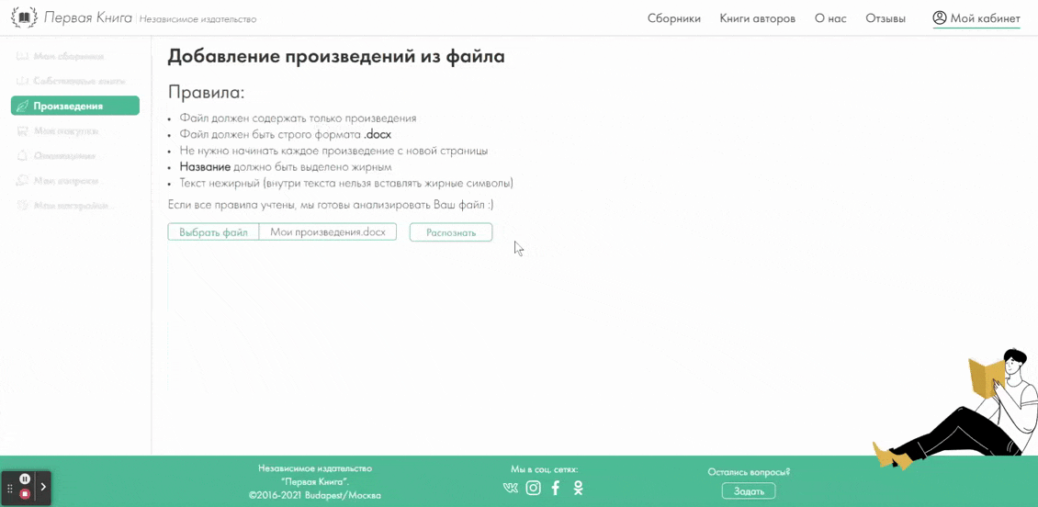Open the Instagram profile icon
1038x507 pixels.
pos(534,489)
